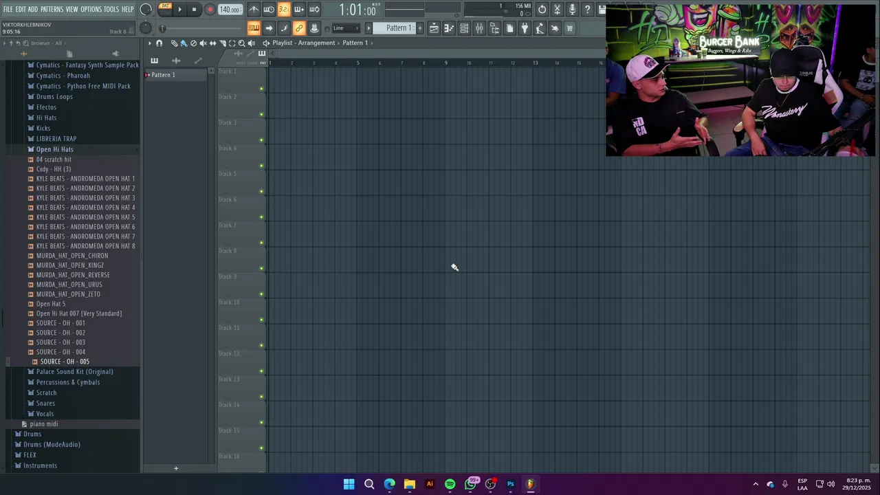Open the channel rack view icon

(x=464, y=28)
